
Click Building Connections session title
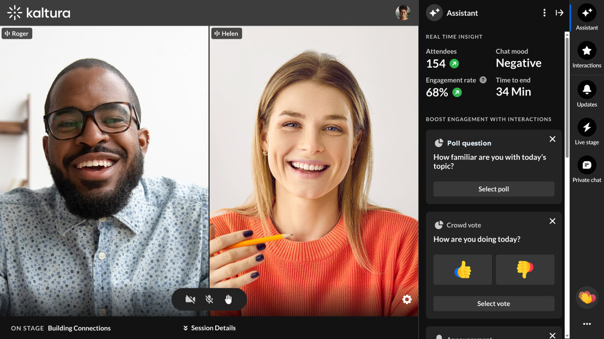click(79, 328)
